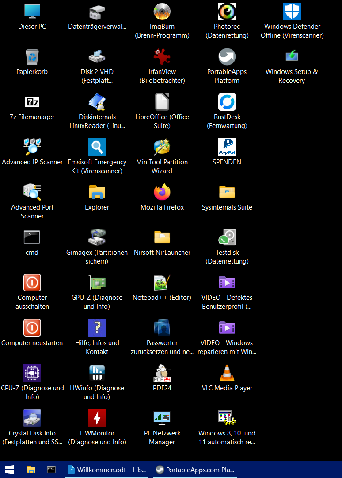Image resolution: width=342 pixels, height=478 pixels.
Task: Launch the 7z Filemanager icon
Action: click(32, 102)
